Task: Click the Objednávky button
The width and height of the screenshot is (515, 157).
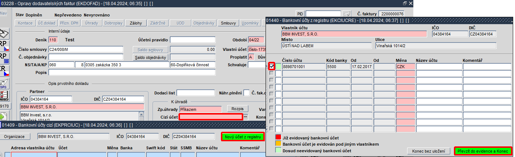Action: [x=204, y=23]
